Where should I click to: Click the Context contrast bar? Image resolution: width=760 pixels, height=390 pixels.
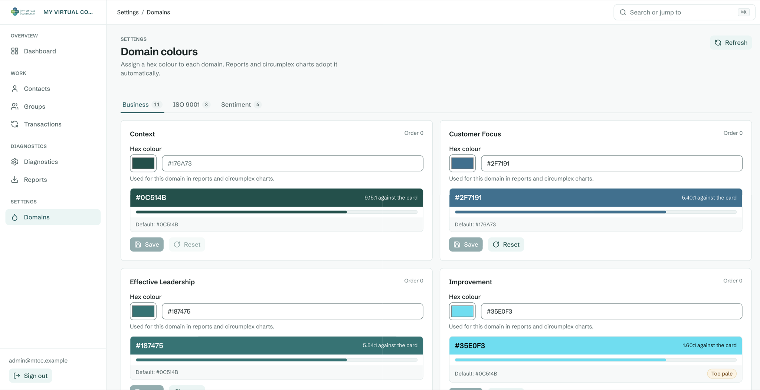point(276,212)
